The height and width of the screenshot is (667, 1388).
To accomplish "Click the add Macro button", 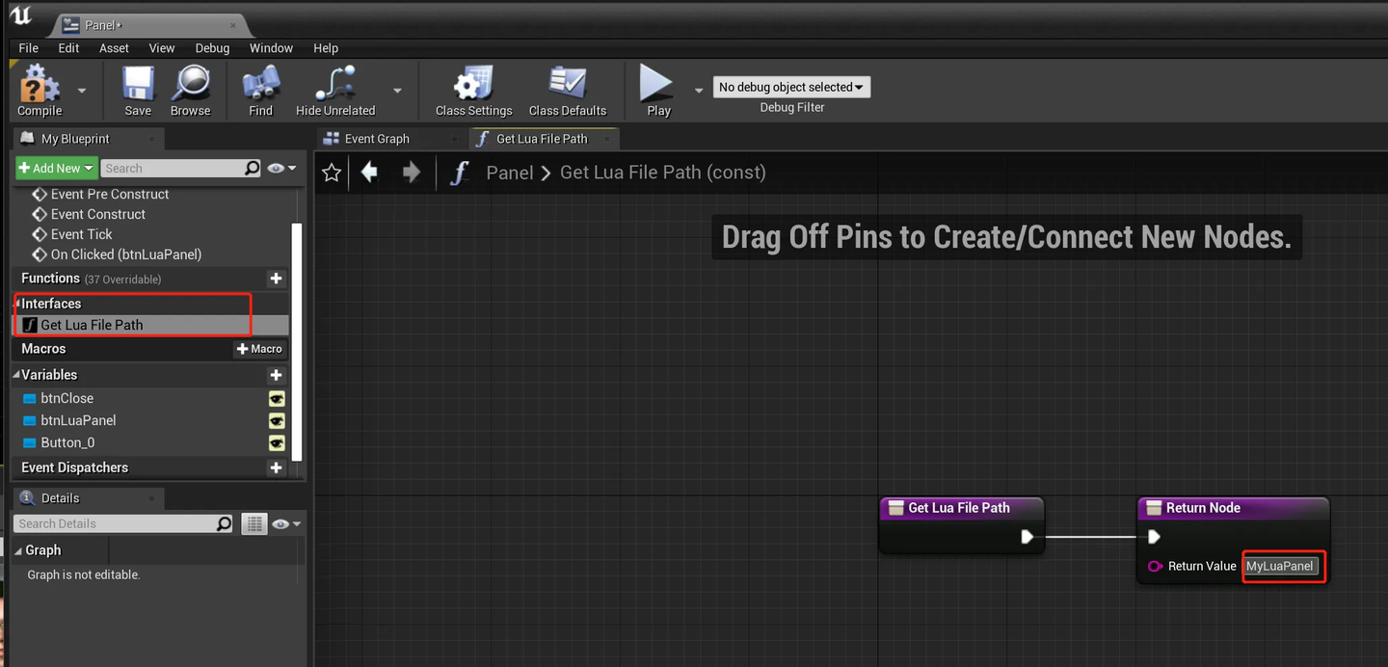I will tap(260, 349).
